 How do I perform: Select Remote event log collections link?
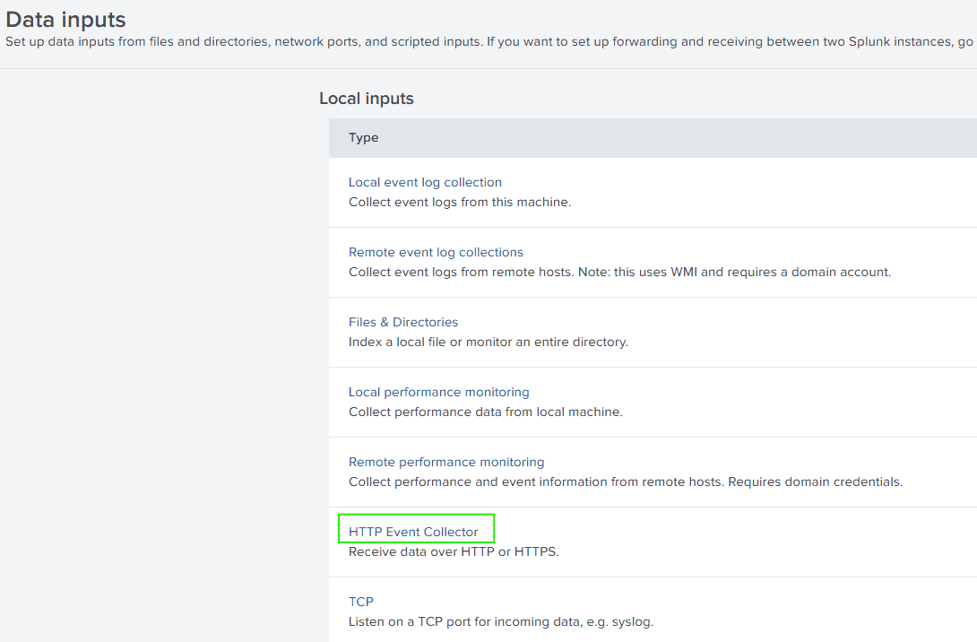[436, 252]
